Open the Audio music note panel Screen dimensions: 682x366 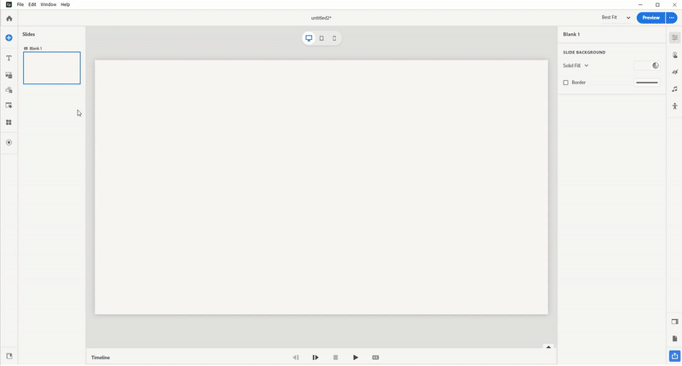click(x=674, y=89)
